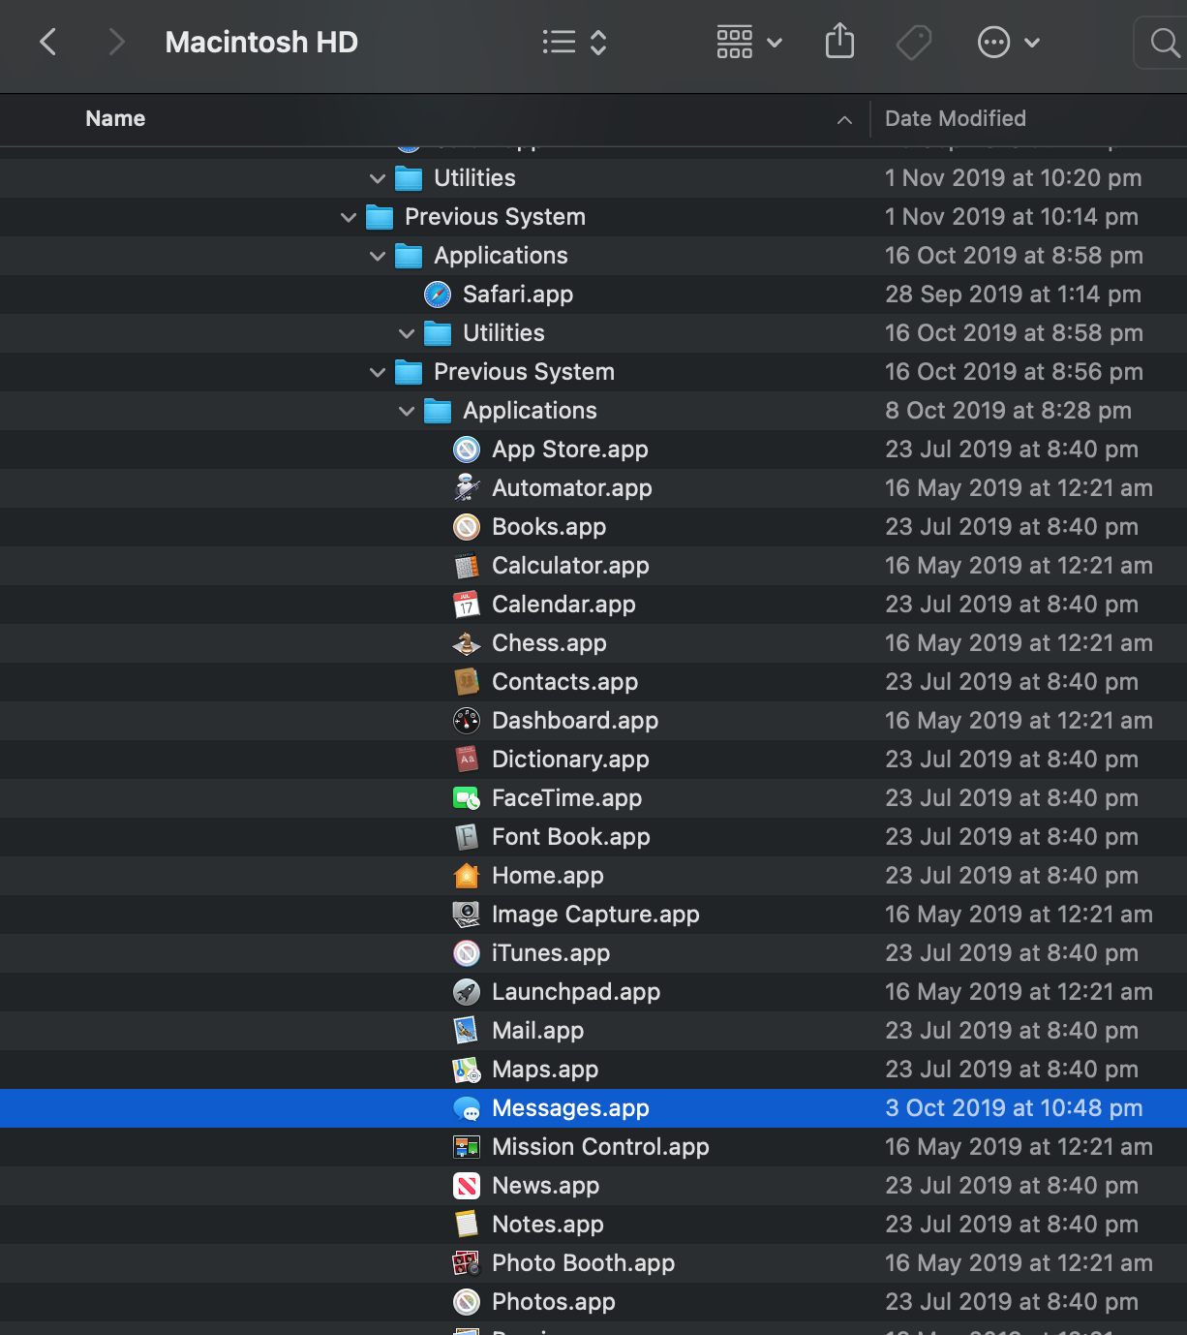Select the Mission Control.app icon
Viewport: 1187px width, 1335px height.
467,1147
